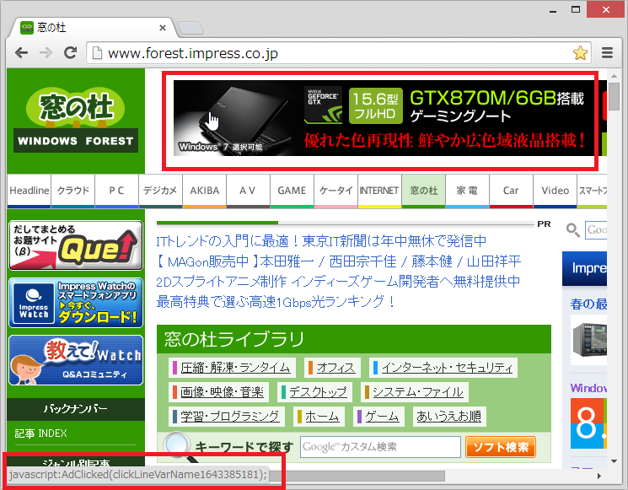Open the 2Dスプライトアニメ制作 PR link
This screenshot has height=490, width=628.
(x=338, y=282)
